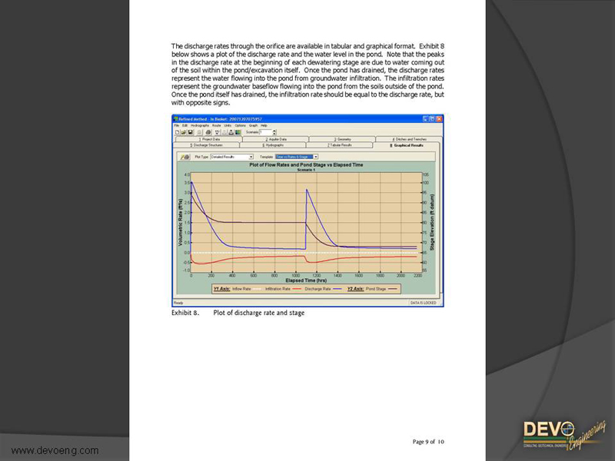
Task: Click the Open folder toolbar icon
Action: (182, 131)
